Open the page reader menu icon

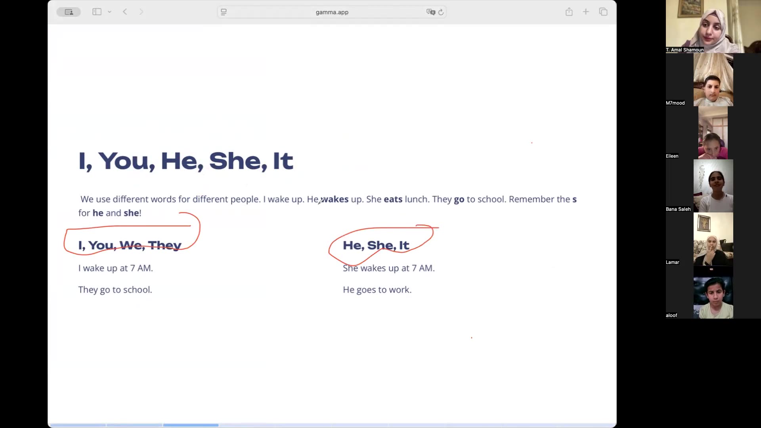point(224,12)
